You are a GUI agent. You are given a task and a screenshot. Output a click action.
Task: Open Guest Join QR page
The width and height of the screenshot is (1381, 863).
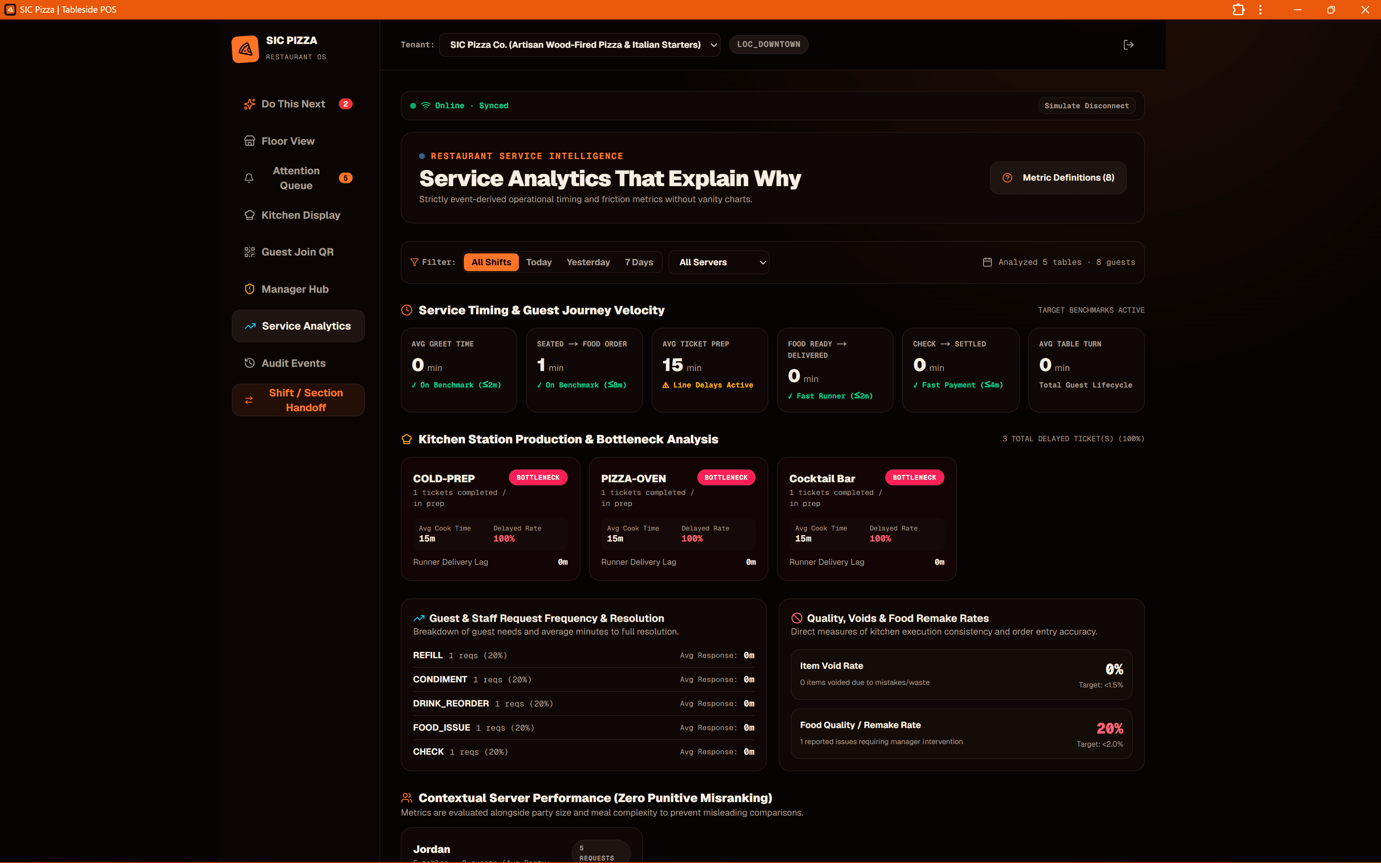298,252
